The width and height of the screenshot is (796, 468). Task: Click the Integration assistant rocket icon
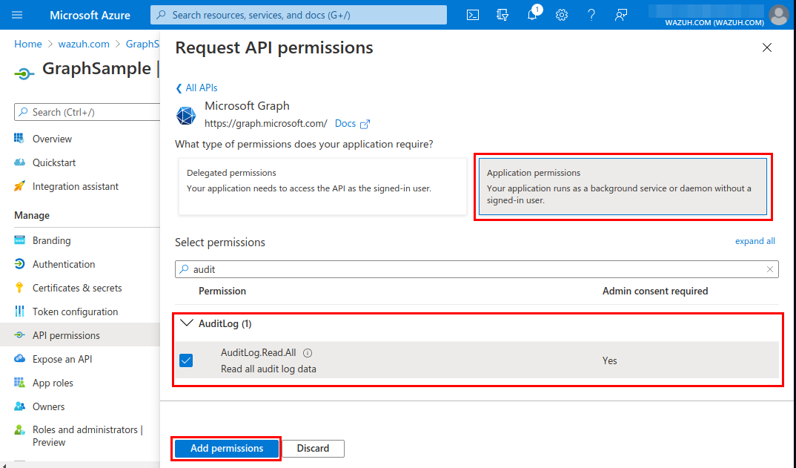pos(19,186)
